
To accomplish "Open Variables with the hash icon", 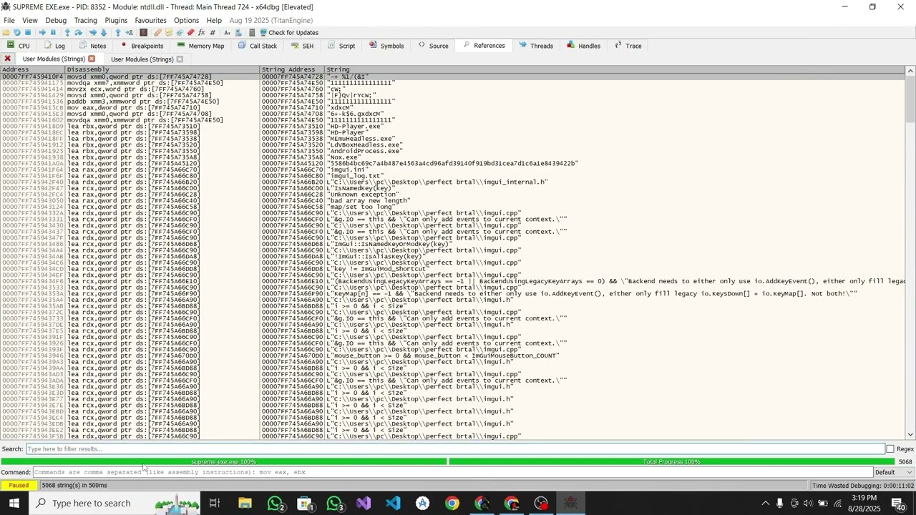I will (213, 32).
